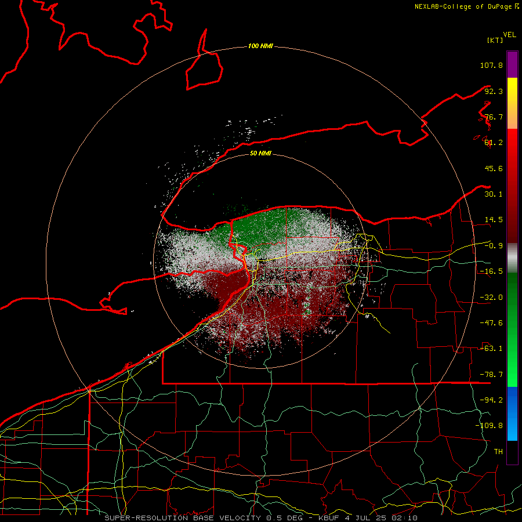522x522 pixels.
Task: Click the 14.5 legend value
Action: 494,220
